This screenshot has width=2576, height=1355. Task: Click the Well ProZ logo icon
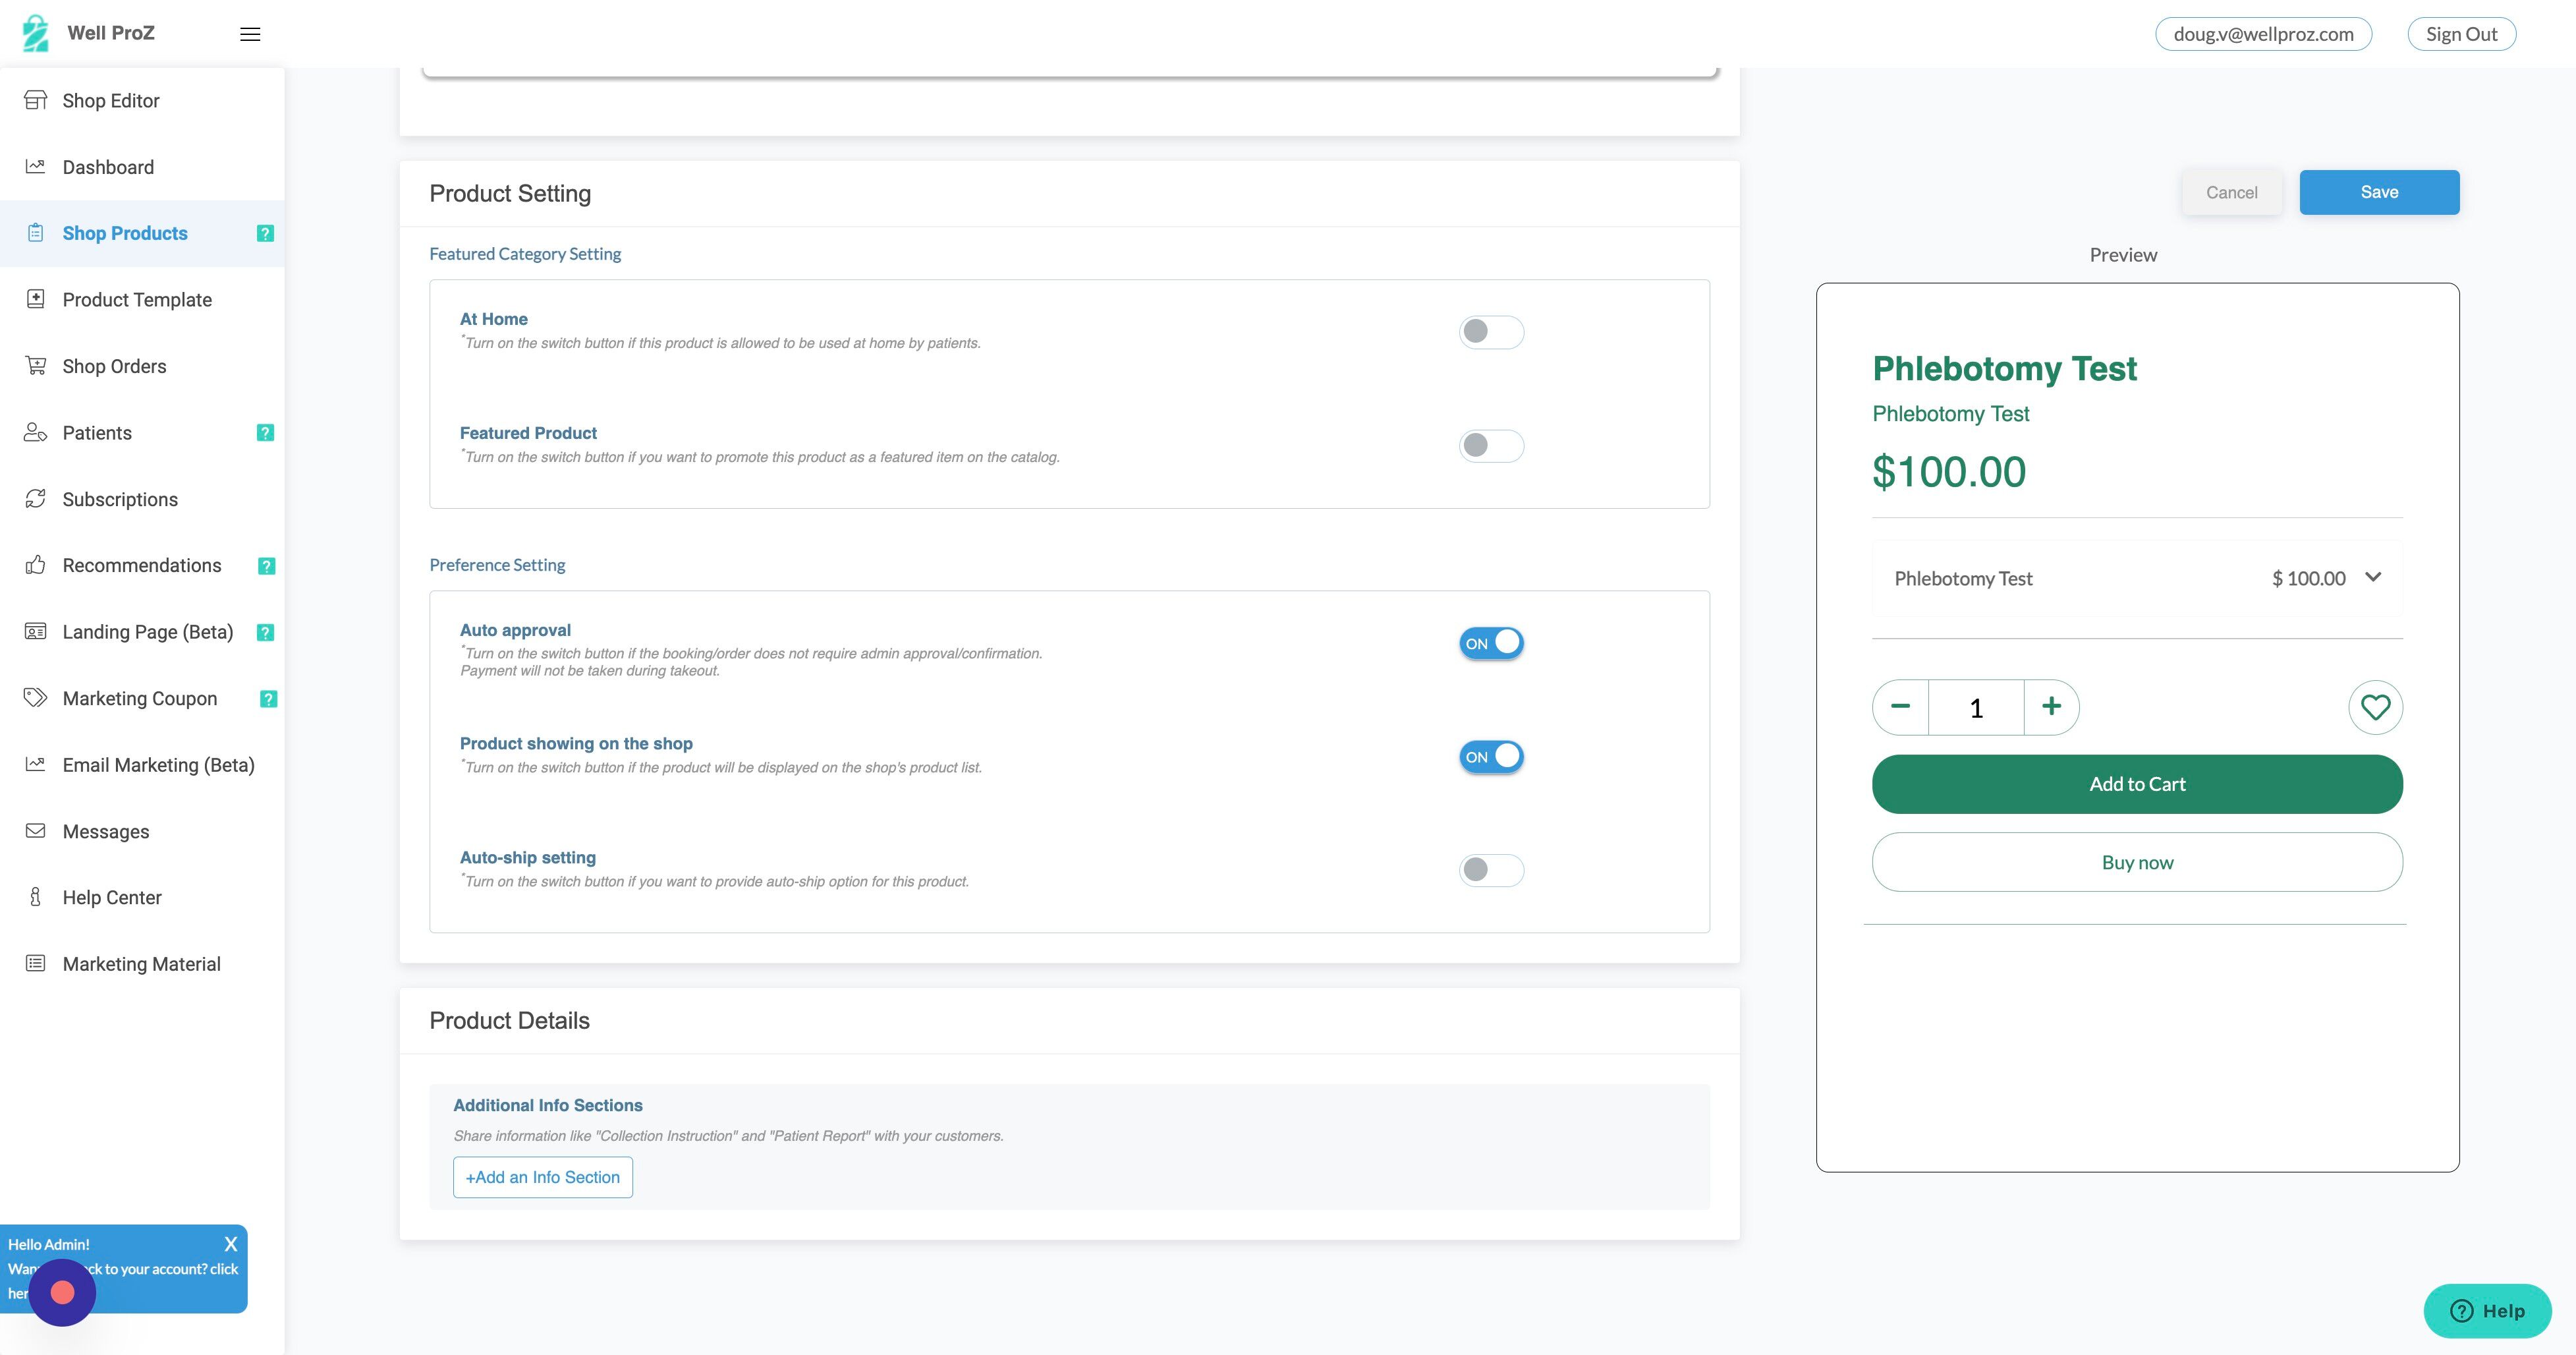click(36, 33)
